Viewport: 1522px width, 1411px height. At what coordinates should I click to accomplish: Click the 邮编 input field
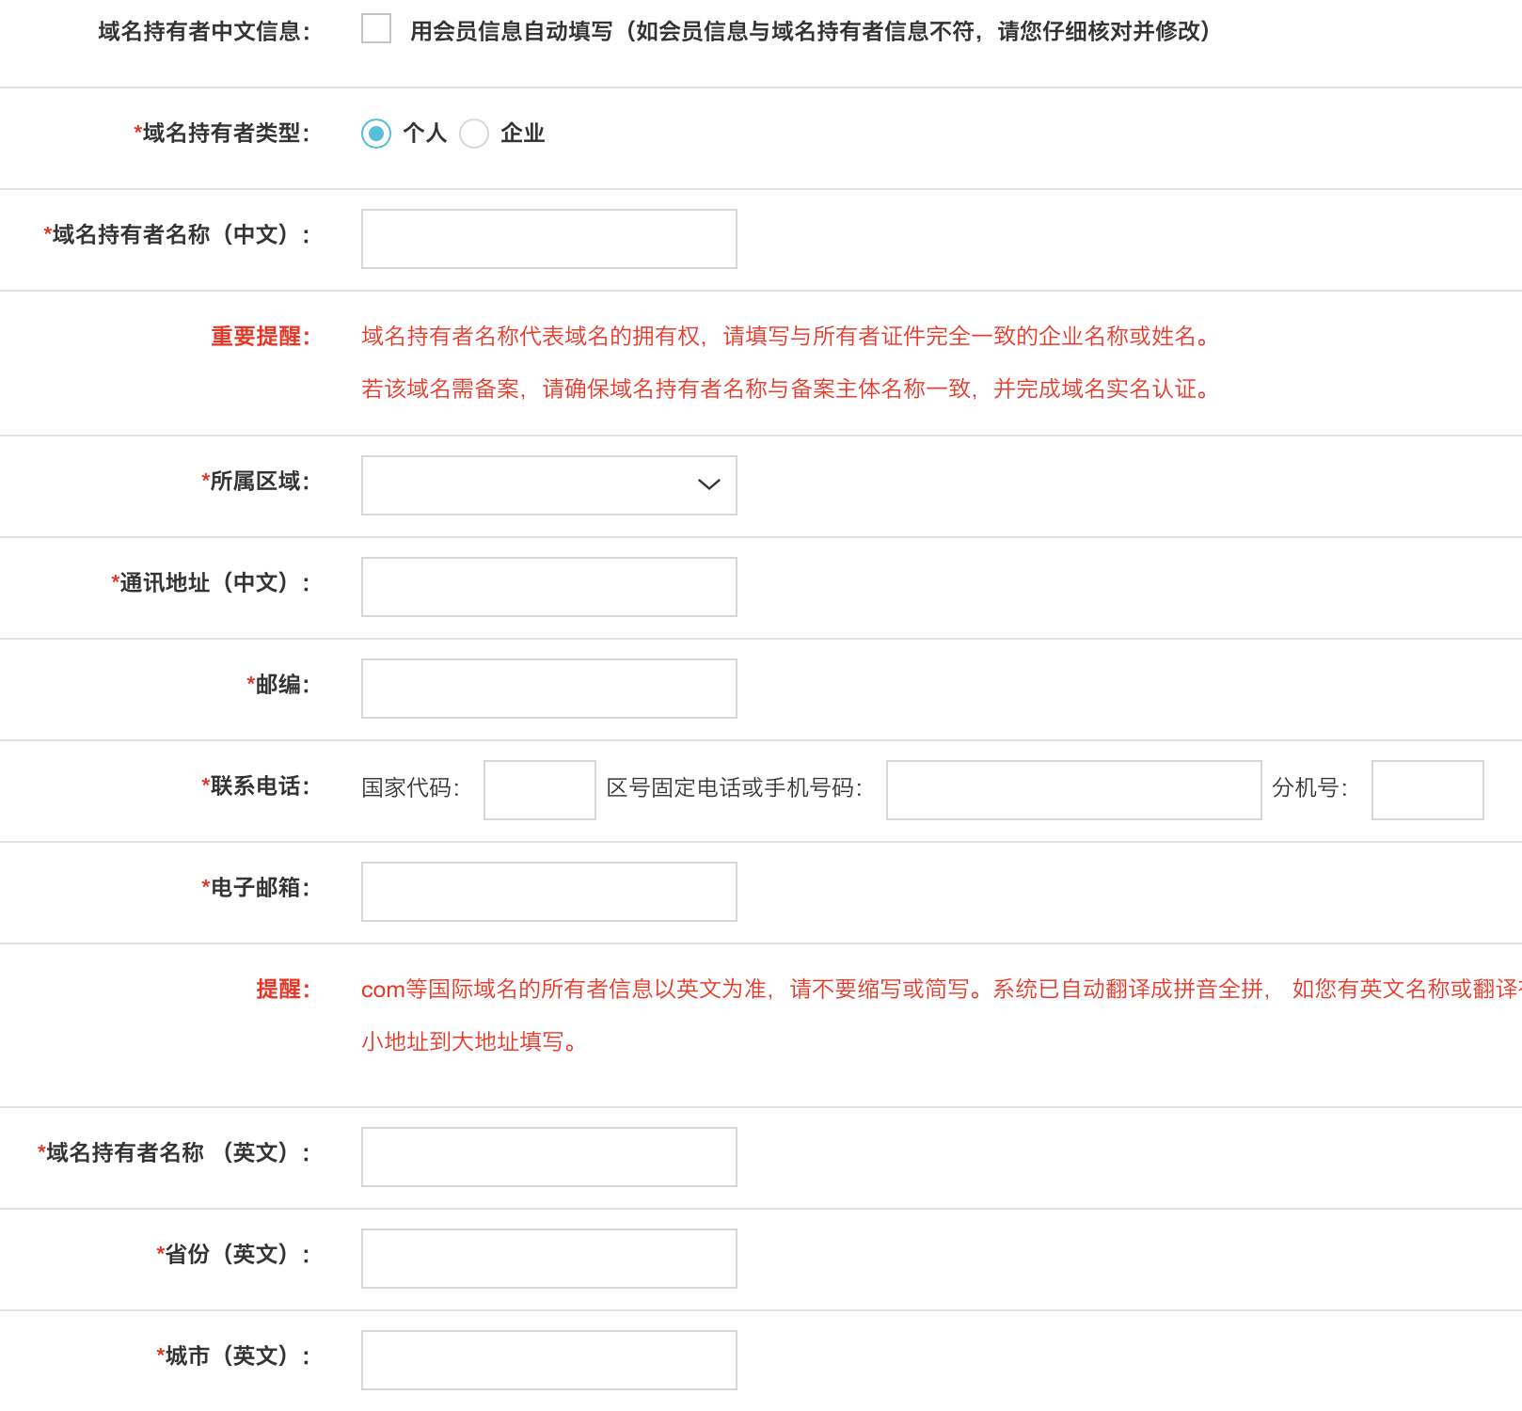point(548,688)
